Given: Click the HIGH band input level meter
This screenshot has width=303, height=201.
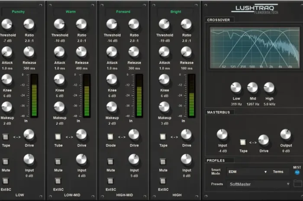Looking at the screenshot, I should point(191,96).
